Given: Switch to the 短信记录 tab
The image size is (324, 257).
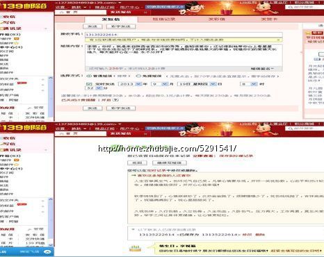Looking at the screenshot, I should point(164,19).
